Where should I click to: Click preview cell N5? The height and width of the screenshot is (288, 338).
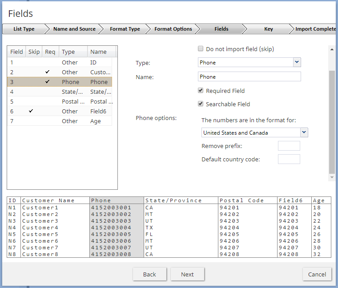click(x=12, y=234)
